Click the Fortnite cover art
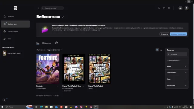The image size is (194, 109). click(x=48, y=69)
